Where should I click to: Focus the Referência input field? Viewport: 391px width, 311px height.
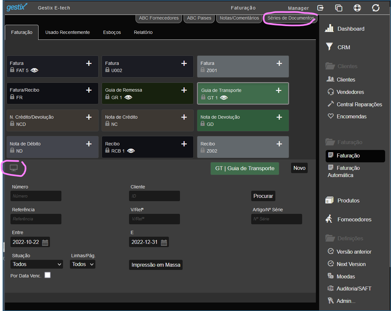pyautogui.click(x=36, y=219)
